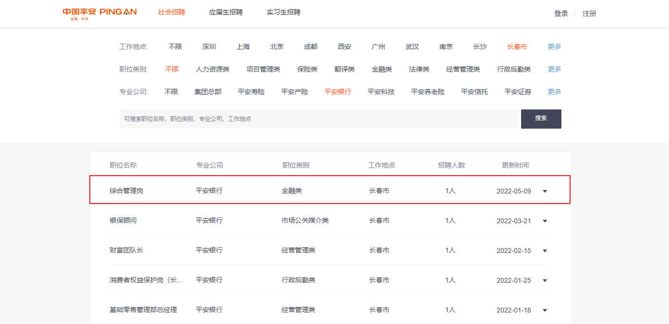This screenshot has width=669, height=324.
Task: Filter company by 平安寿险
Action: click(251, 92)
